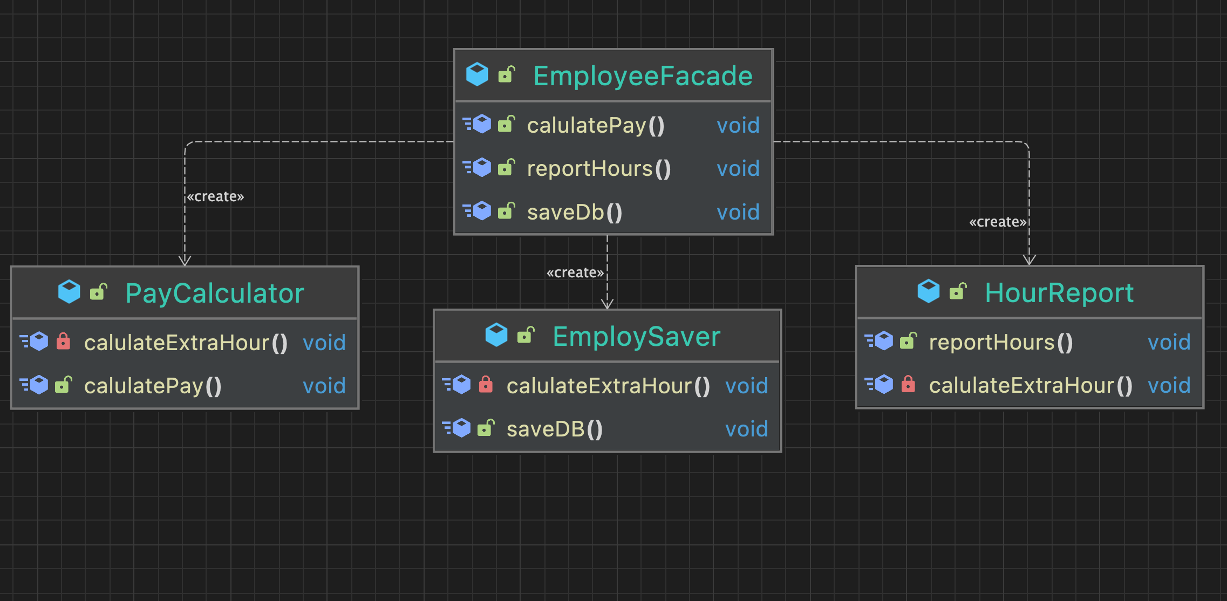Image resolution: width=1227 pixels, height=601 pixels.
Task: Click void return type of saveDB()
Action: pyautogui.click(x=746, y=429)
